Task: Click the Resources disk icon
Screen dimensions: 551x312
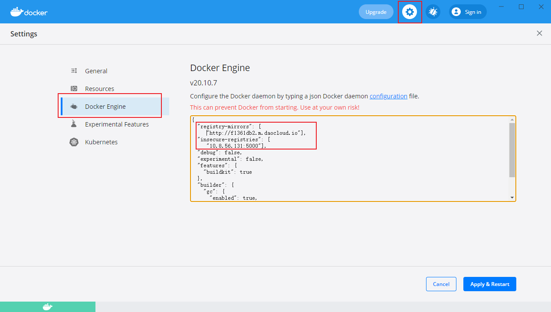Action: (74, 89)
